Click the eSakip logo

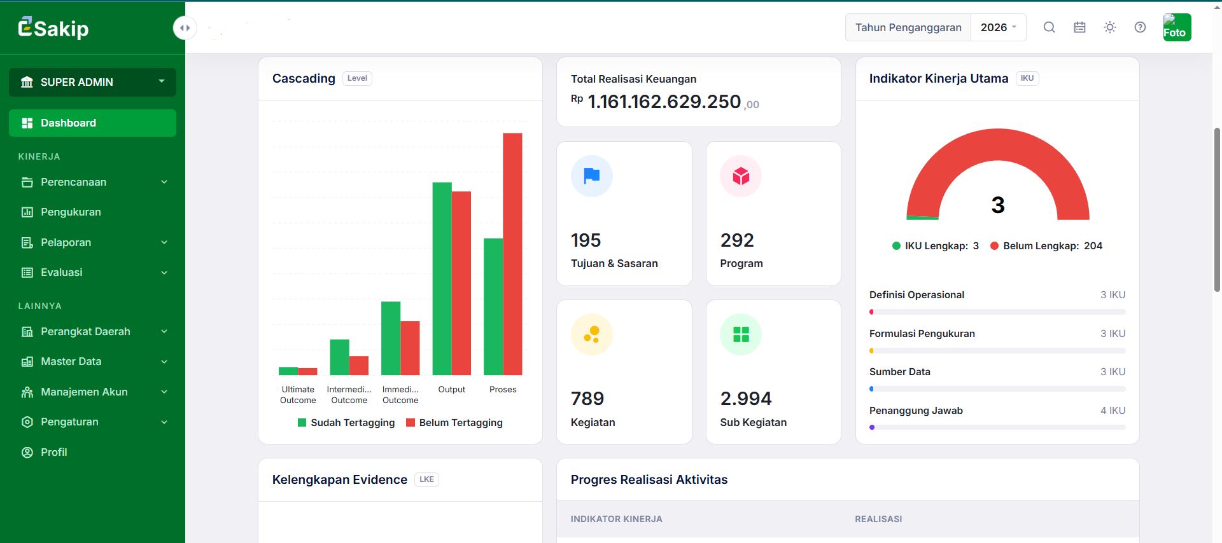click(53, 28)
